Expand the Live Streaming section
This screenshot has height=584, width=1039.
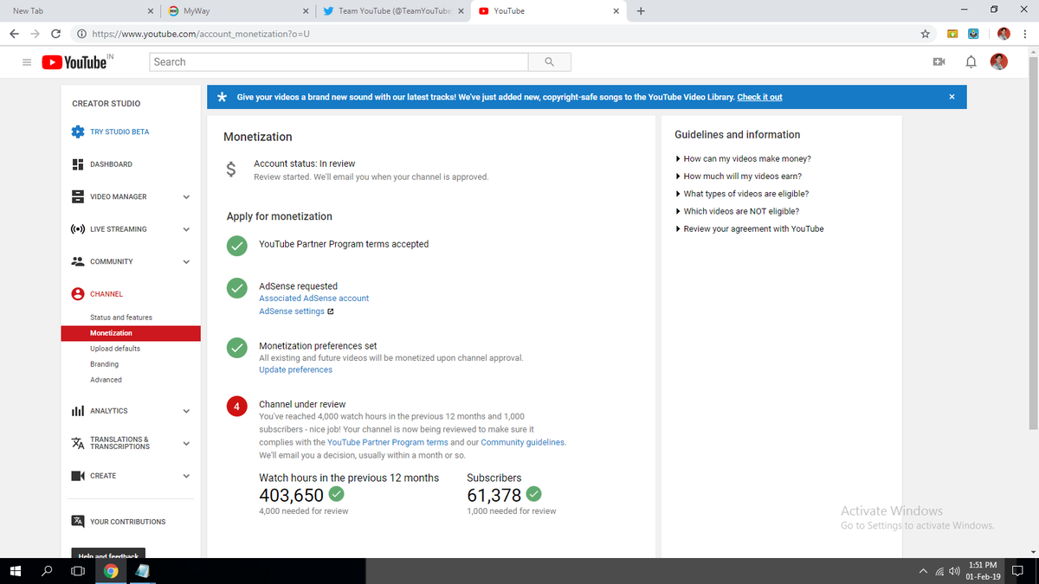click(x=185, y=229)
